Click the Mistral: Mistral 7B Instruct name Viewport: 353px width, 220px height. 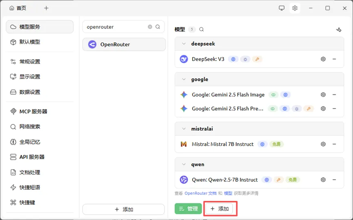(x=223, y=144)
